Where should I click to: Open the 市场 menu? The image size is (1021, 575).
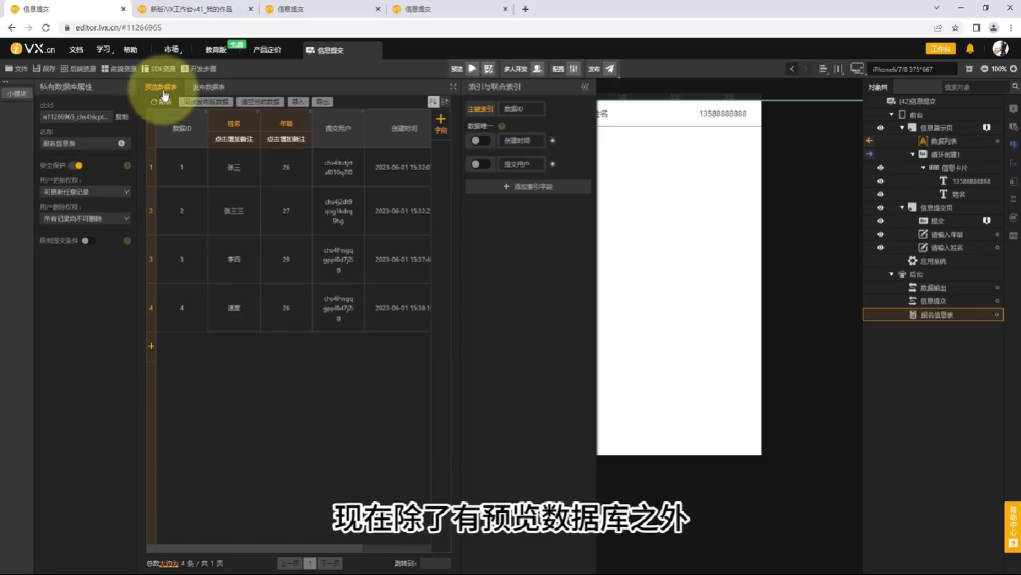171,49
